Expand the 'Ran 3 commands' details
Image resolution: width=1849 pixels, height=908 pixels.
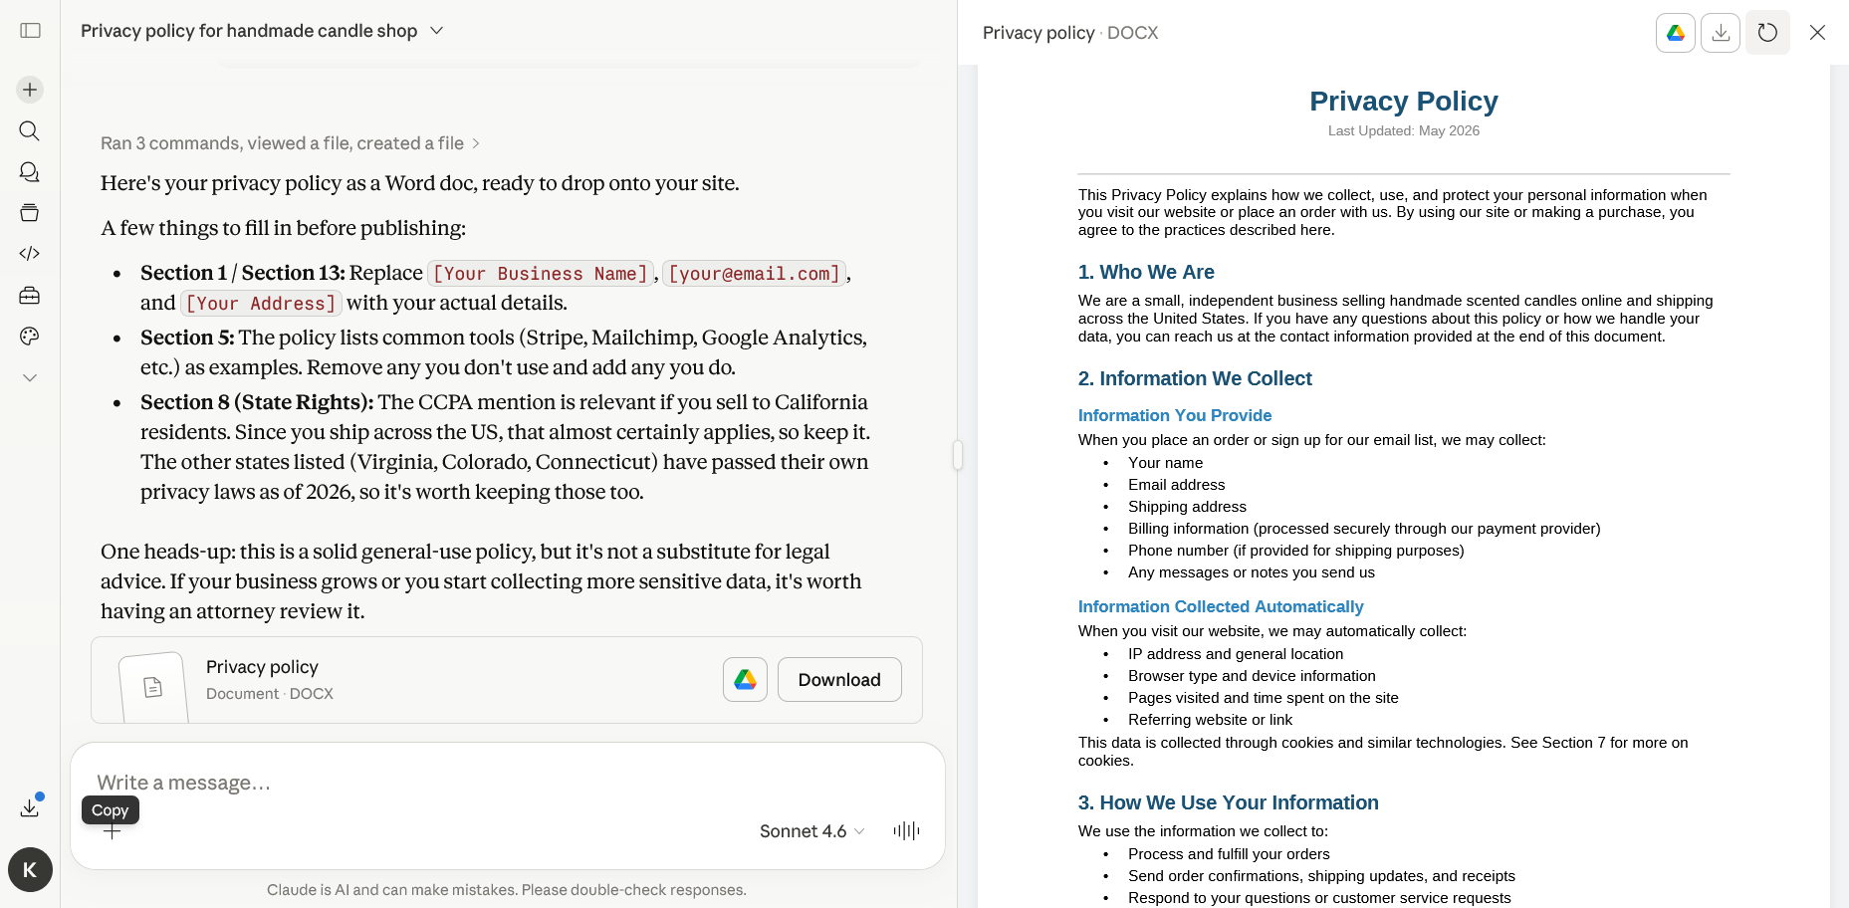291,143
